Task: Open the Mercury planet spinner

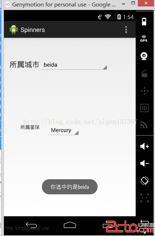Action: (63, 130)
